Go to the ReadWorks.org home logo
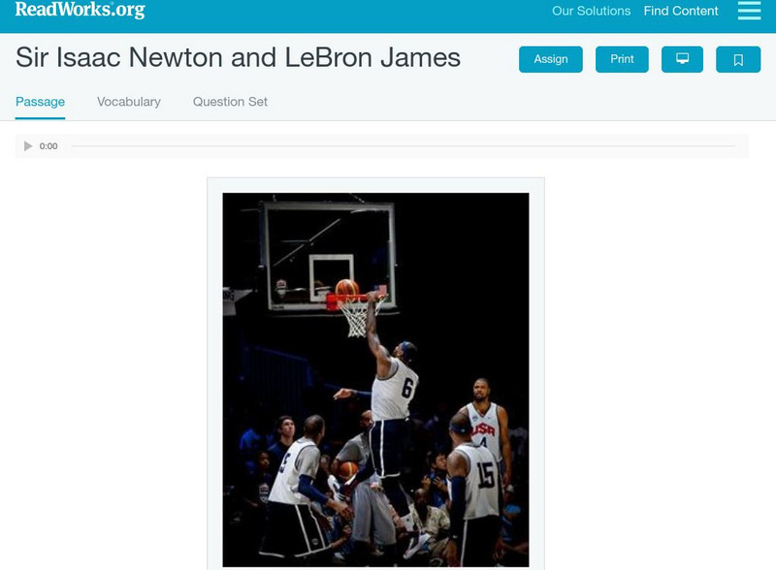Viewport: 776px width, 570px height. (x=81, y=10)
